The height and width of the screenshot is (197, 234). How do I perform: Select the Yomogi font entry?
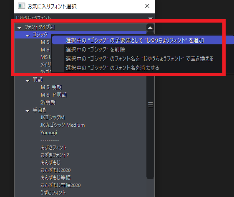pos(49,133)
